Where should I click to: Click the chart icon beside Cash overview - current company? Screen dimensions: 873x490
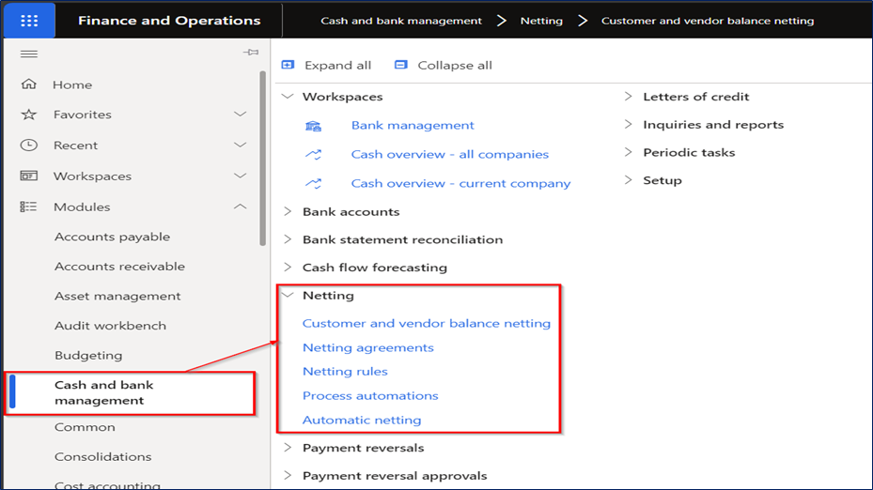tap(314, 184)
